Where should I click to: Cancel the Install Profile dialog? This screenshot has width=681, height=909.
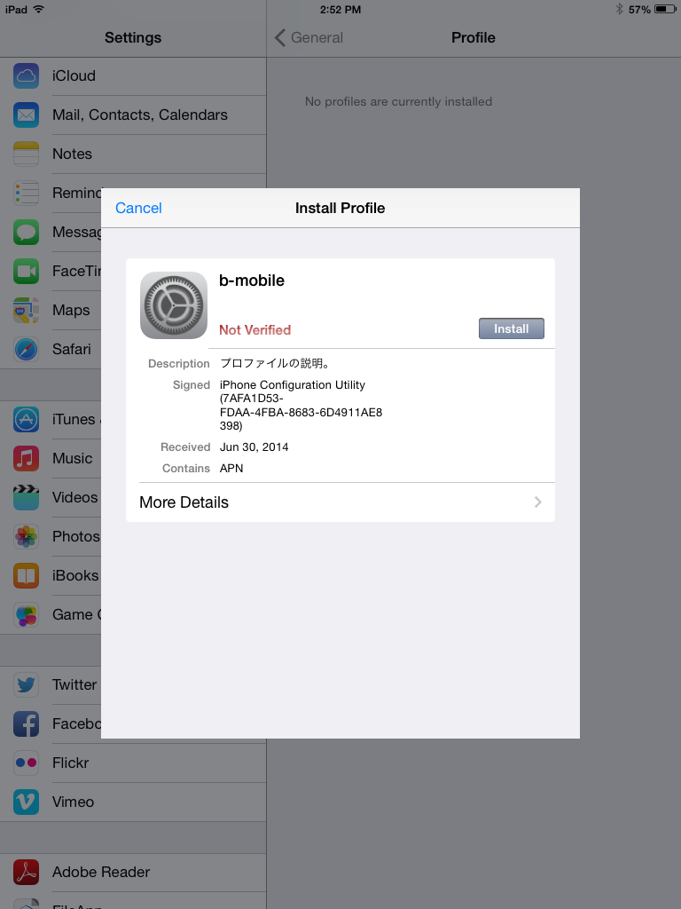coord(138,208)
